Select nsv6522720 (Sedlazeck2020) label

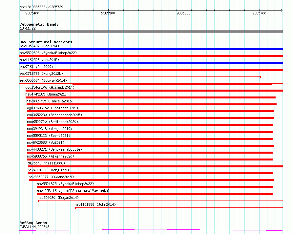[52, 122]
